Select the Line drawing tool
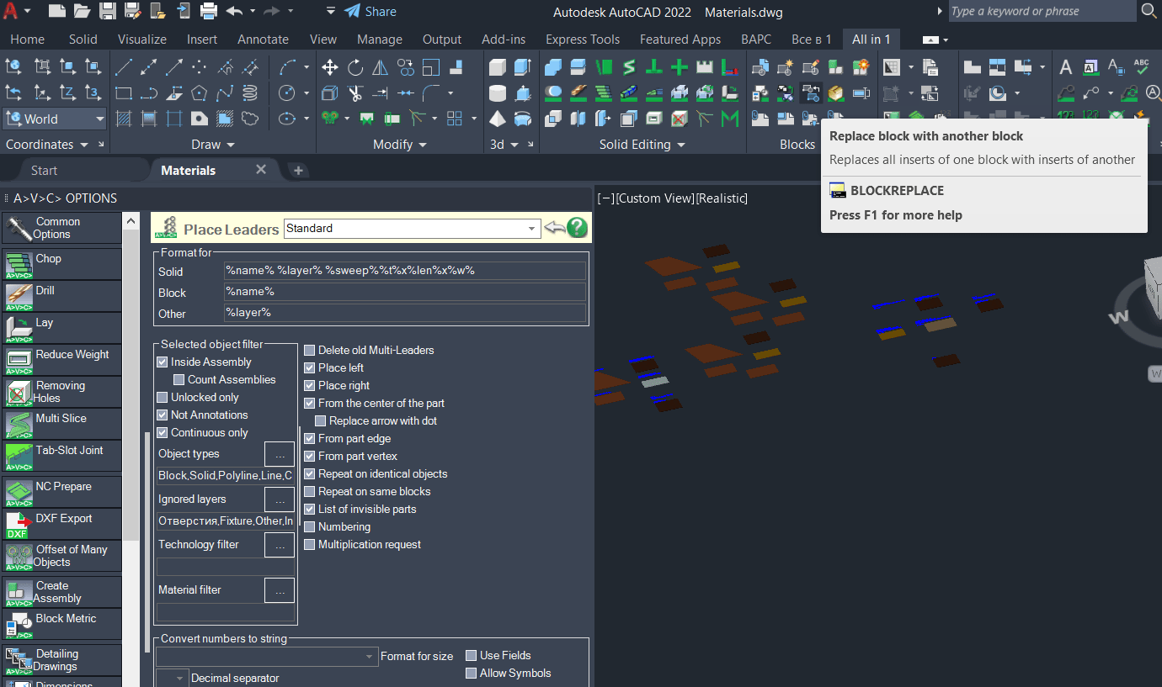 coord(124,67)
